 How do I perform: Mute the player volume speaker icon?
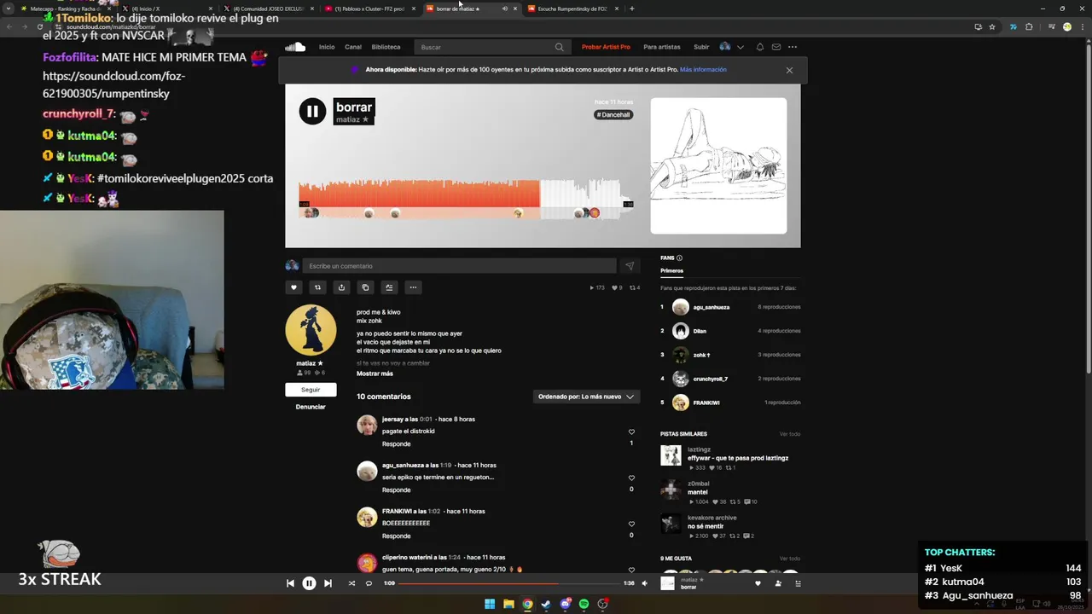pos(644,583)
